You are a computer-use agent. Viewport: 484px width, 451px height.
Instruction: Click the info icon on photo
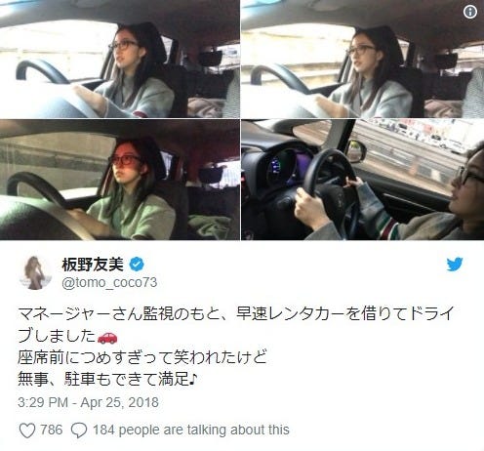(470, 13)
